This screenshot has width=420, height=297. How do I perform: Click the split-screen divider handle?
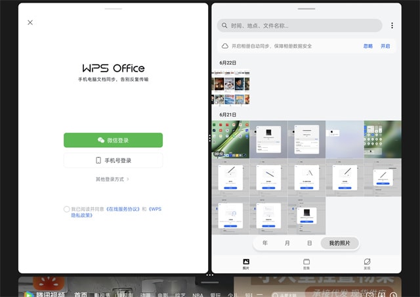[209, 137]
